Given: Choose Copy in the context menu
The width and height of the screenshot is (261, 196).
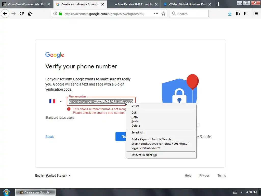Looking at the screenshot, I should 161,117.
